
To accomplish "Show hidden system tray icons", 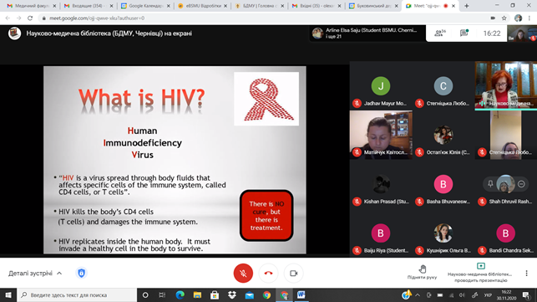I will click(418, 295).
